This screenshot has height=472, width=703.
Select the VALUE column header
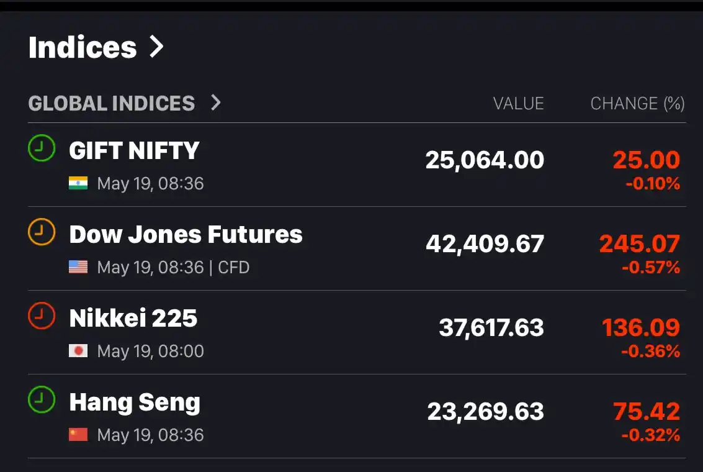(518, 104)
